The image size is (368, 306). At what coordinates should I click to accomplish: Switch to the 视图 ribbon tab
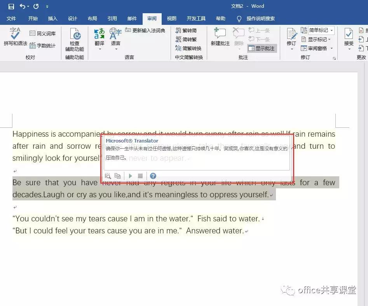coord(171,18)
